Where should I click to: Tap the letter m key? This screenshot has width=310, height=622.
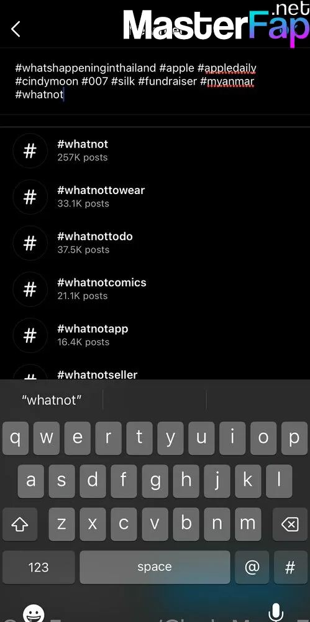[248, 525]
